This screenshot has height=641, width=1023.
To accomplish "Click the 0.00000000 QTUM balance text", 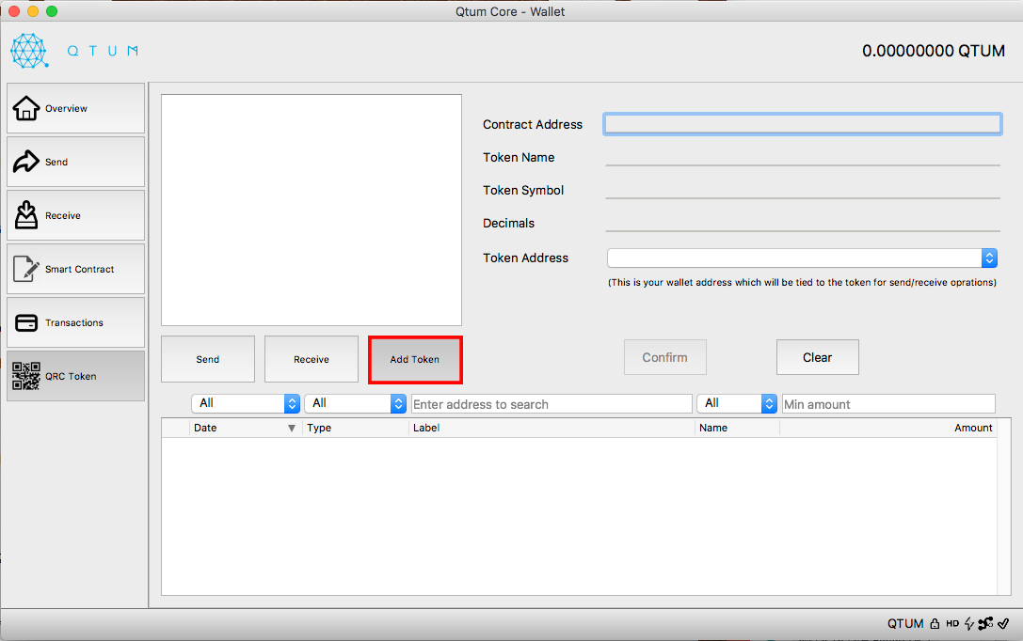I will (934, 51).
